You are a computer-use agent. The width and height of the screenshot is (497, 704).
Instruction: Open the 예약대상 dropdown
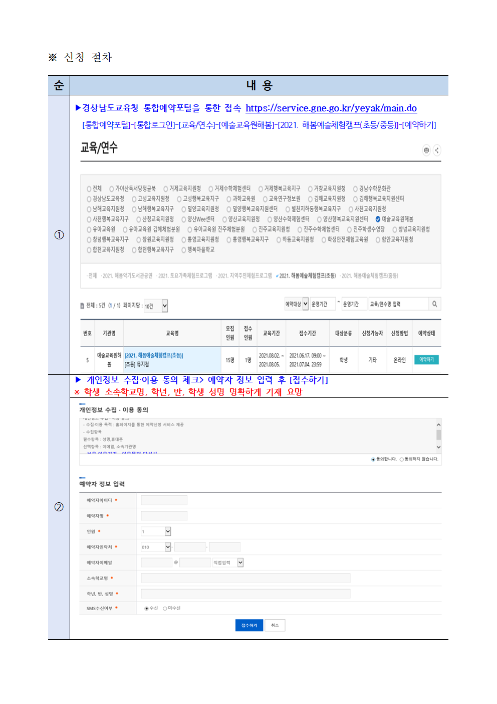click(x=296, y=304)
